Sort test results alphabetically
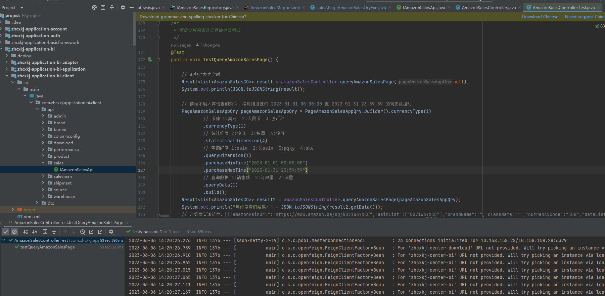The image size is (605, 296). (26, 232)
